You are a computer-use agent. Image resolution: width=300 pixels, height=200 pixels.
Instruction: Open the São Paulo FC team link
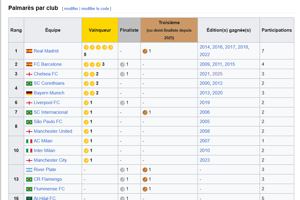pos(48,122)
